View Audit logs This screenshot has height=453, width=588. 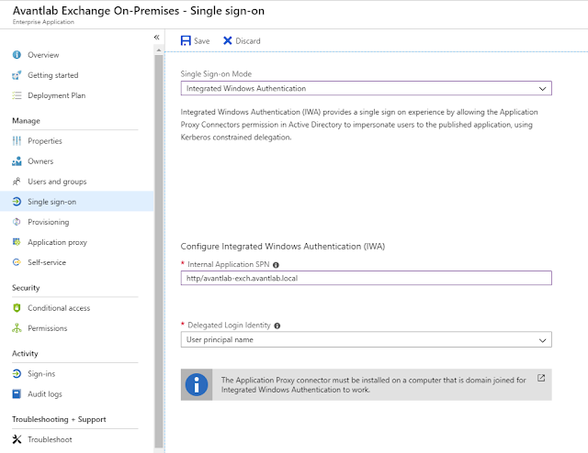(76, 393)
